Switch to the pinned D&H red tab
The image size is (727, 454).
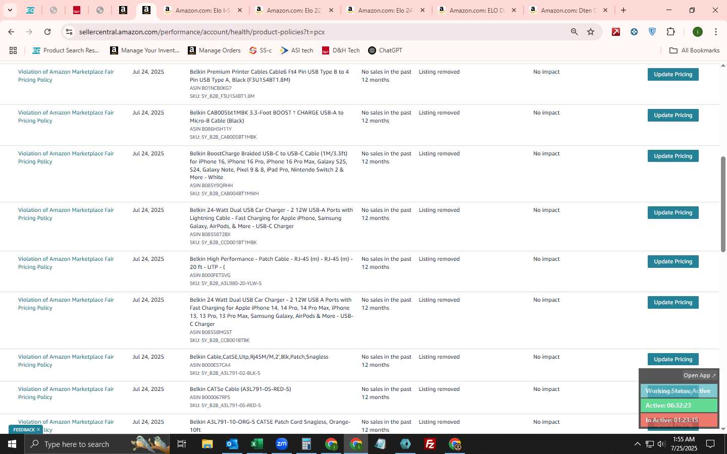[77, 10]
